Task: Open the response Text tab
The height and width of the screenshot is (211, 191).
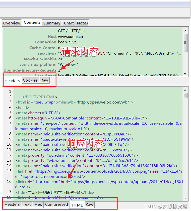Action: coord(27,205)
